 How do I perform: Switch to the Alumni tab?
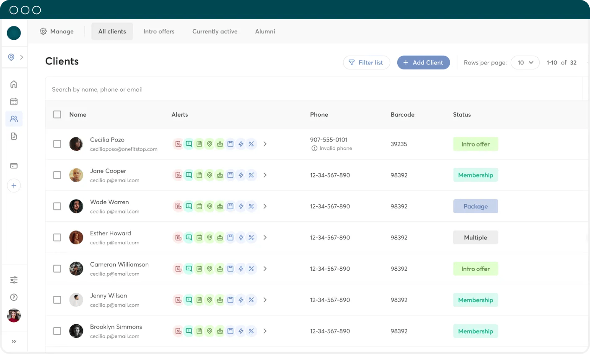[x=265, y=31]
